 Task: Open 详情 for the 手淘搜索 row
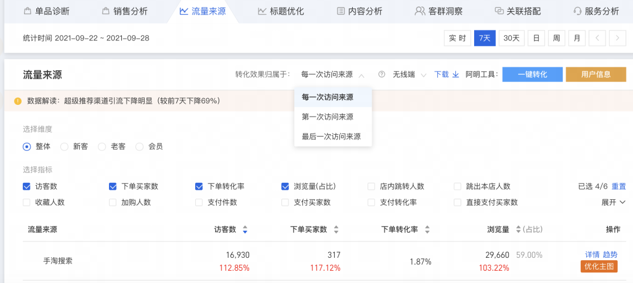click(592, 255)
